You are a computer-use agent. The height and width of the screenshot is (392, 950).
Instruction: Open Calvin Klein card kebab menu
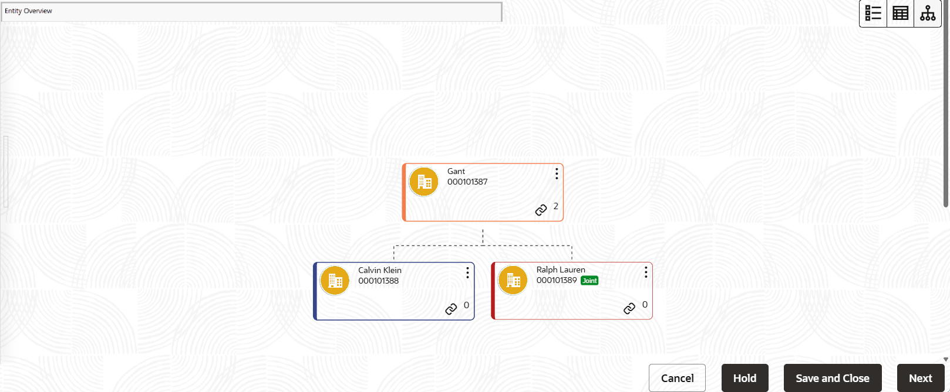467,272
